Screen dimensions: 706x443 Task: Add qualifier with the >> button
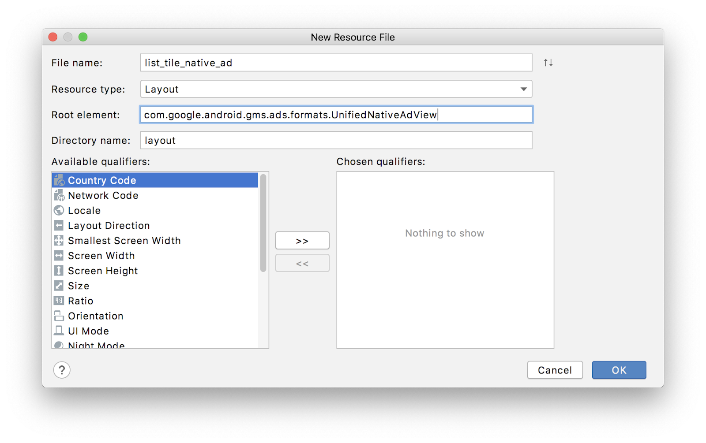pos(302,241)
